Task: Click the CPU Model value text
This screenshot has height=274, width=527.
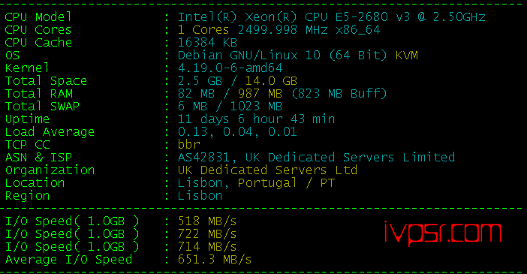Action: tap(331, 17)
